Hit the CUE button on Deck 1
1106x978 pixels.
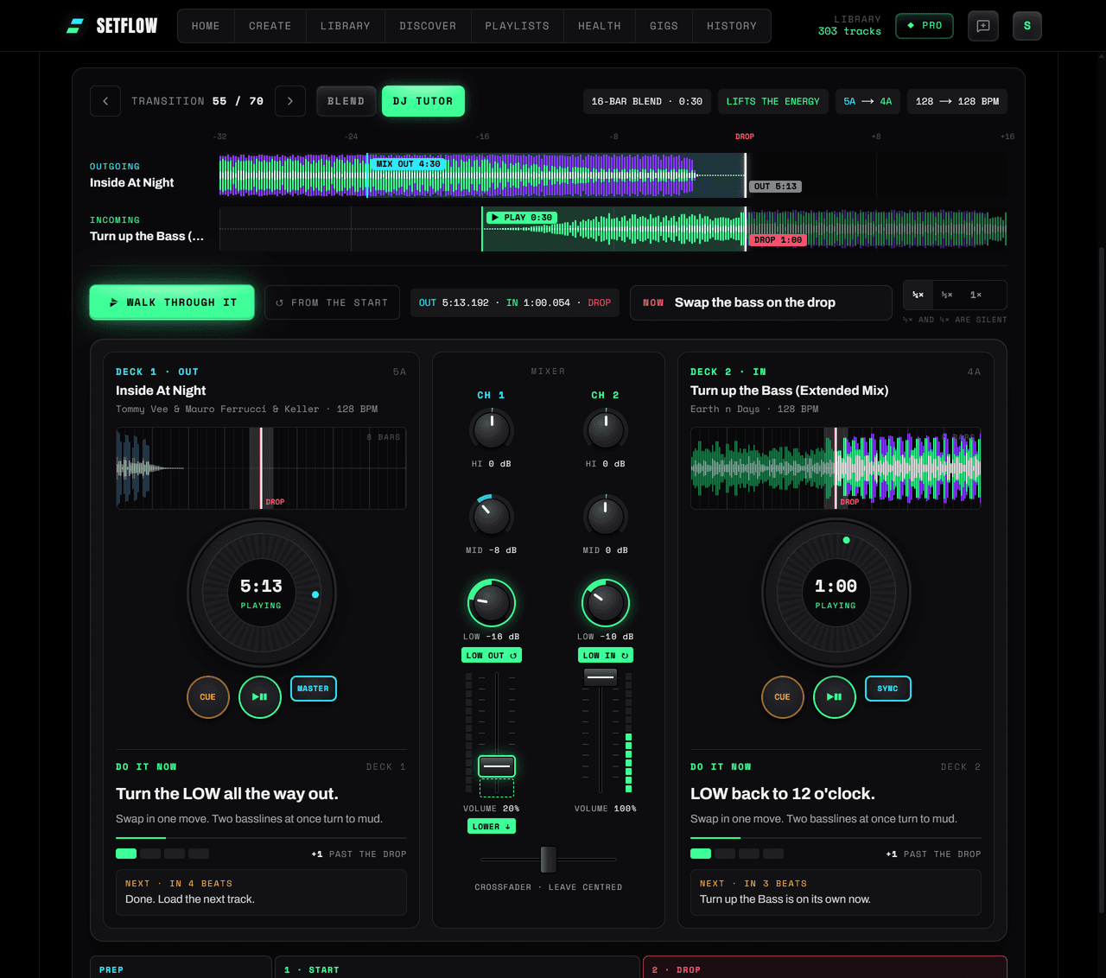tap(208, 696)
